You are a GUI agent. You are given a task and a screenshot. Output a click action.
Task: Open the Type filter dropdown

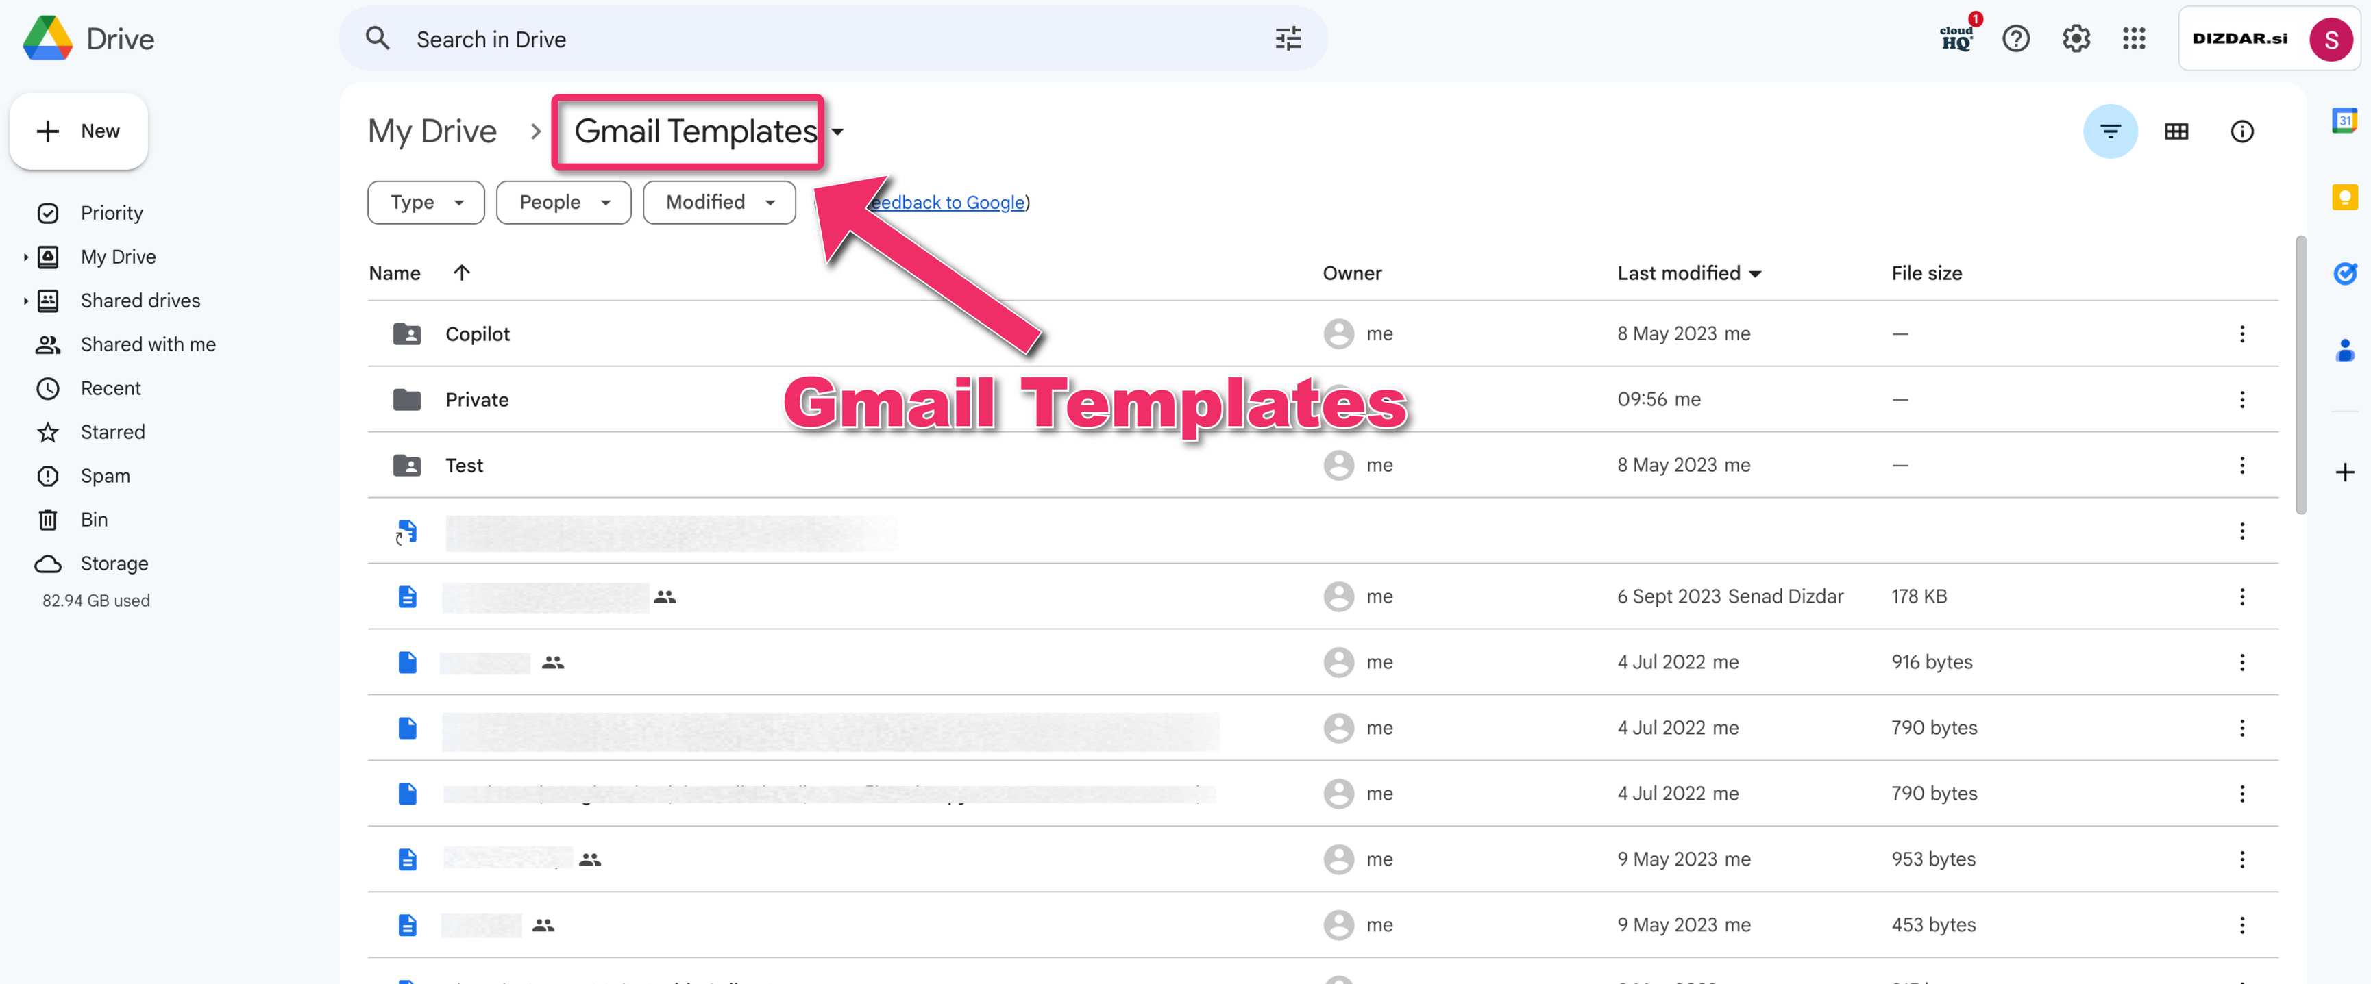click(x=426, y=202)
